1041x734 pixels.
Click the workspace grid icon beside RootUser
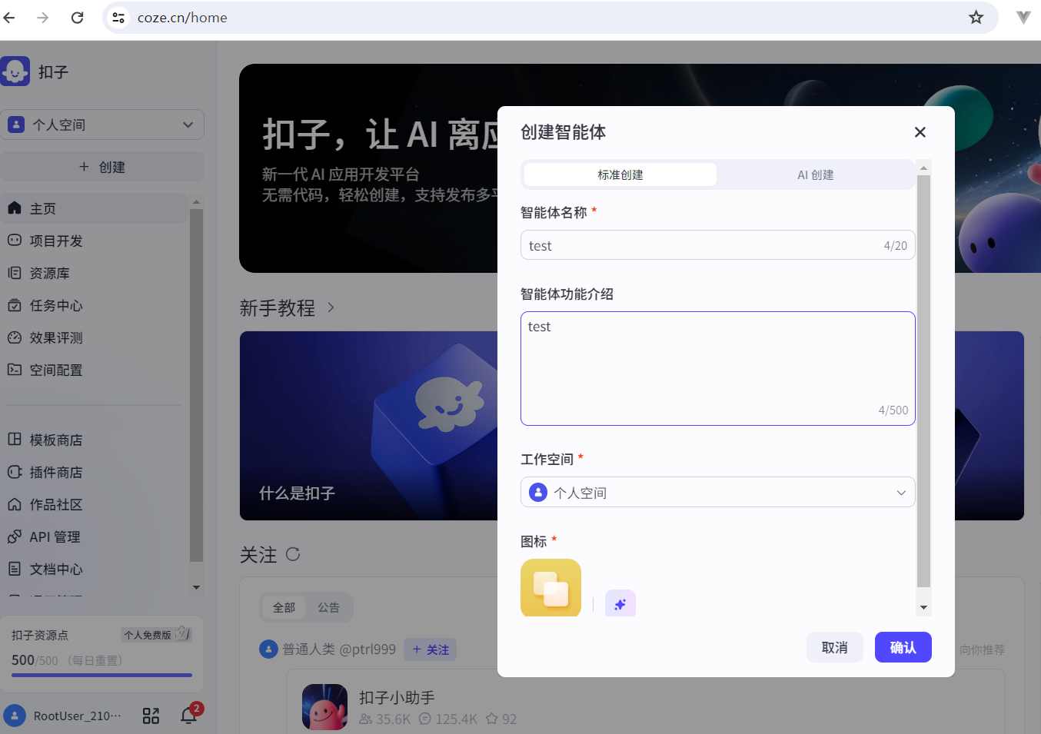[x=151, y=715]
